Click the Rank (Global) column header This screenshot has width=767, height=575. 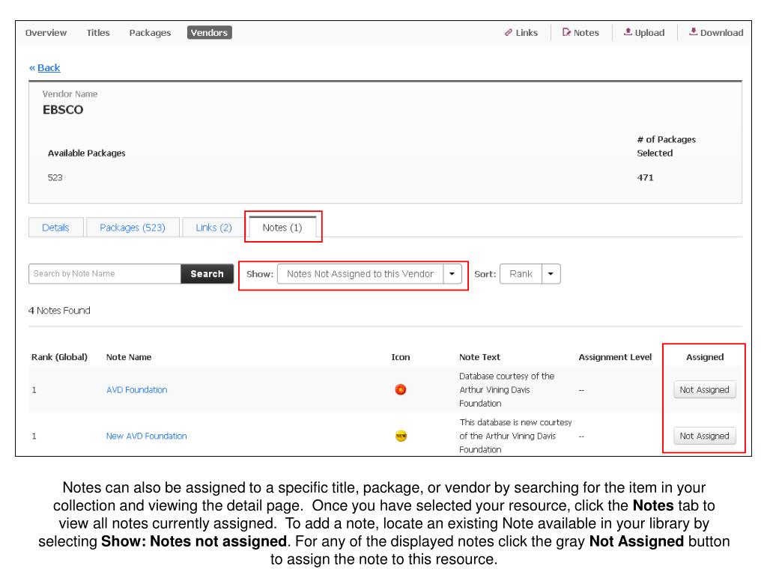[60, 357]
